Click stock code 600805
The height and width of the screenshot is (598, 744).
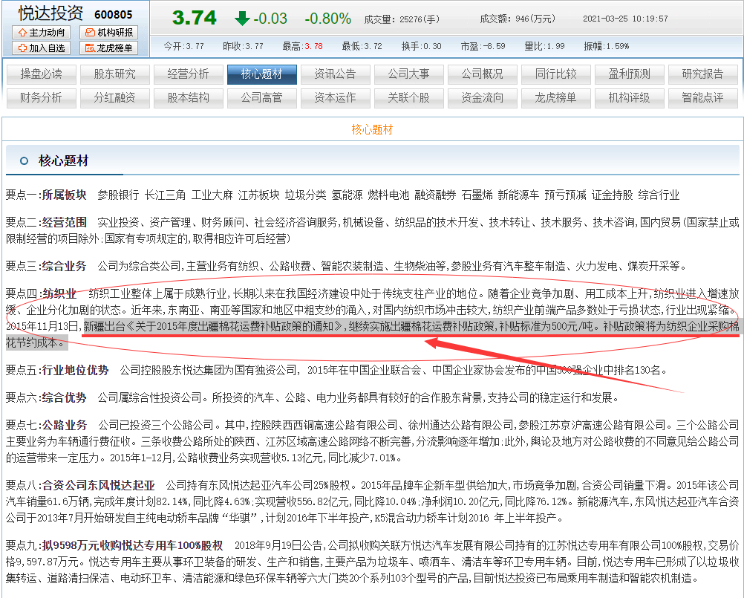pos(114,15)
